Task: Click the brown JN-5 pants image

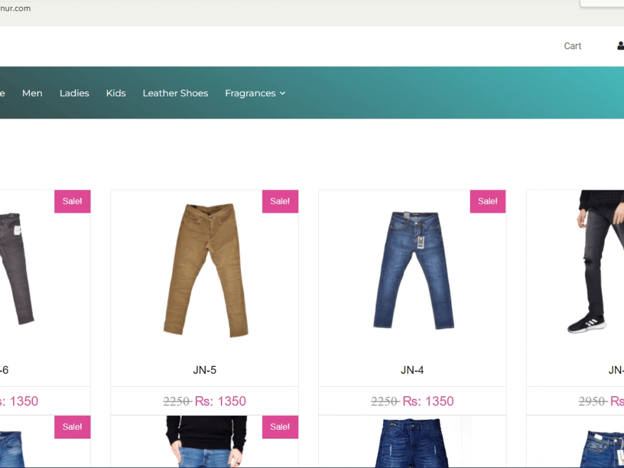Action: [206, 270]
